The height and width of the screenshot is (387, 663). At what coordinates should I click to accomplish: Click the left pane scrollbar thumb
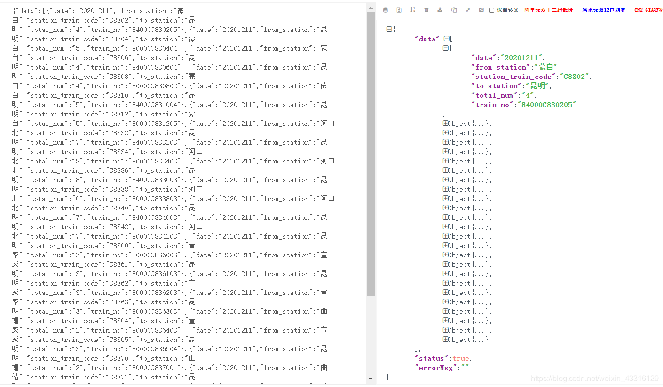coord(371,155)
